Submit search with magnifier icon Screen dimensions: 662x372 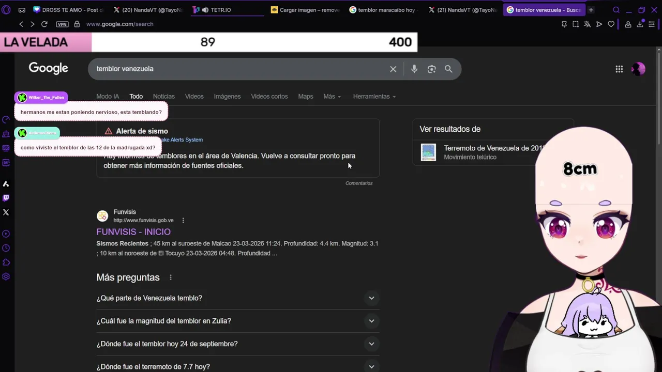(448, 69)
